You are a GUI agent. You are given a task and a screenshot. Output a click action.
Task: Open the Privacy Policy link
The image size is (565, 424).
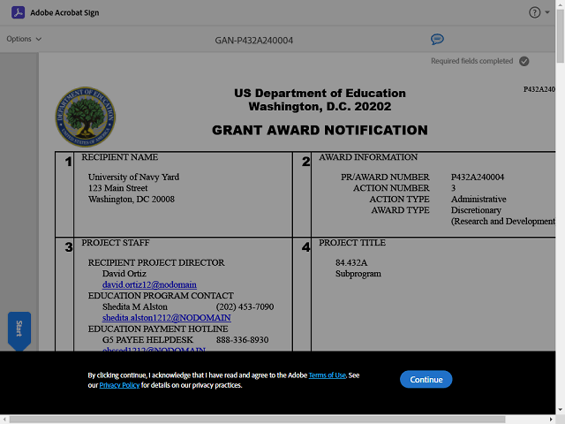point(119,385)
